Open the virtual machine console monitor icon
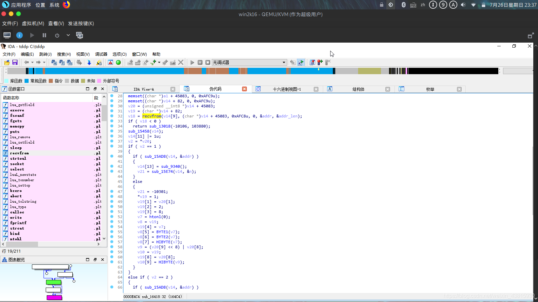Screen dimensions: 538x302 click(7, 35)
